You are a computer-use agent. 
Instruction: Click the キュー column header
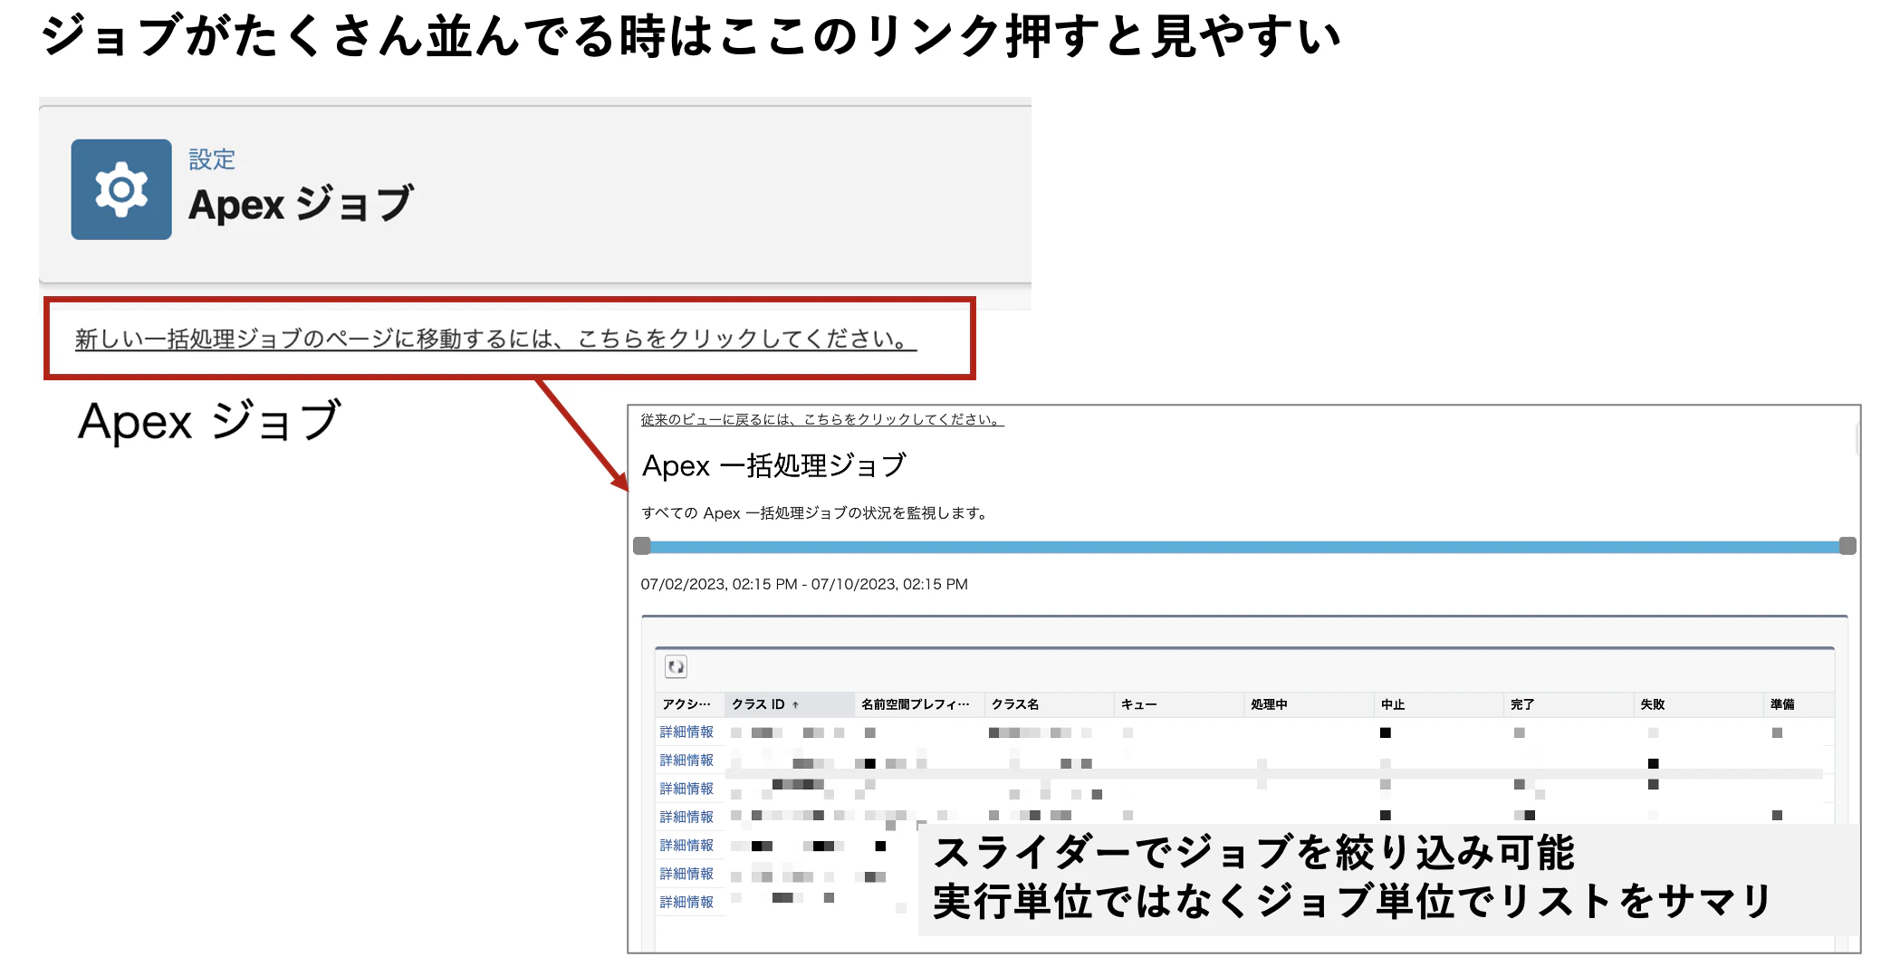coord(1178,704)
